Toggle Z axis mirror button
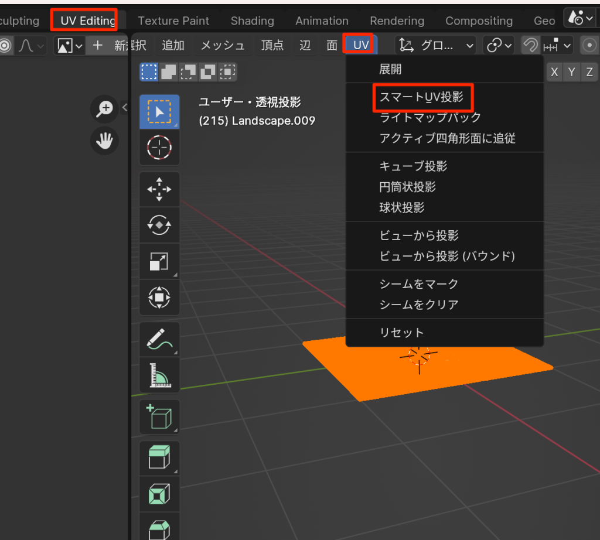This screenshot has width=600, height=540. pos(589,73)
